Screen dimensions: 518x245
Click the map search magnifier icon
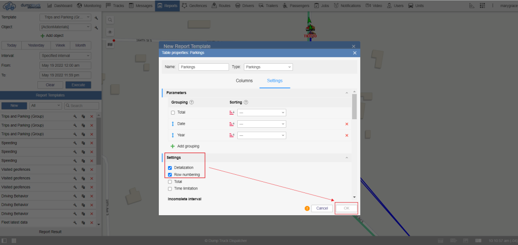110,20
